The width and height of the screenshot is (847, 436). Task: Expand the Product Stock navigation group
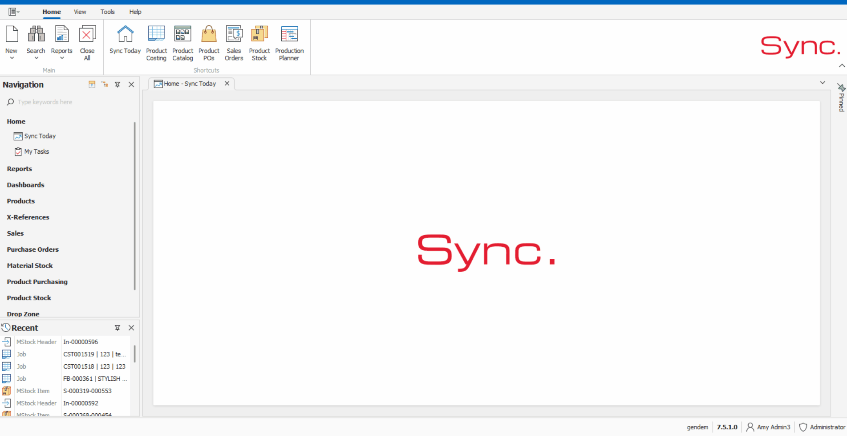[x=29, y=298]
